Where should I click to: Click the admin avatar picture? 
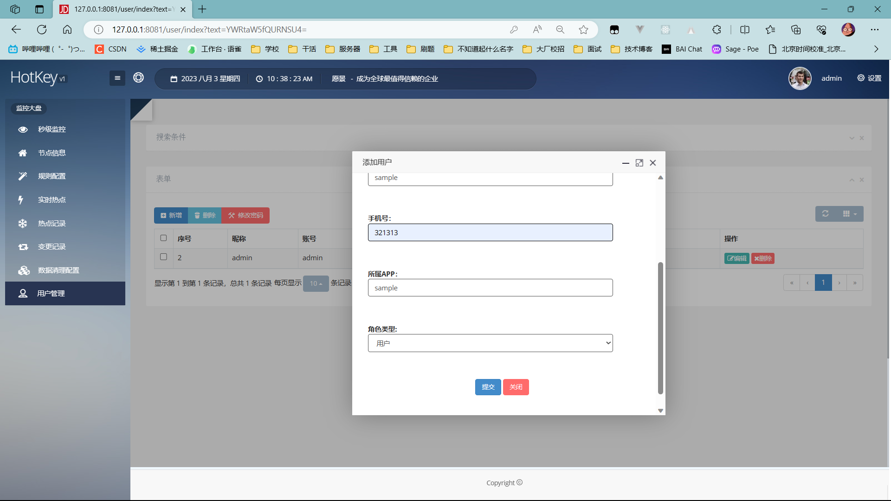[x=800, y=78]
